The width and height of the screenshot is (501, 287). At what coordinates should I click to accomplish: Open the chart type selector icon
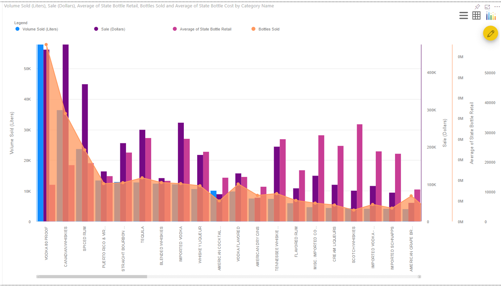(x=490, y=15)
